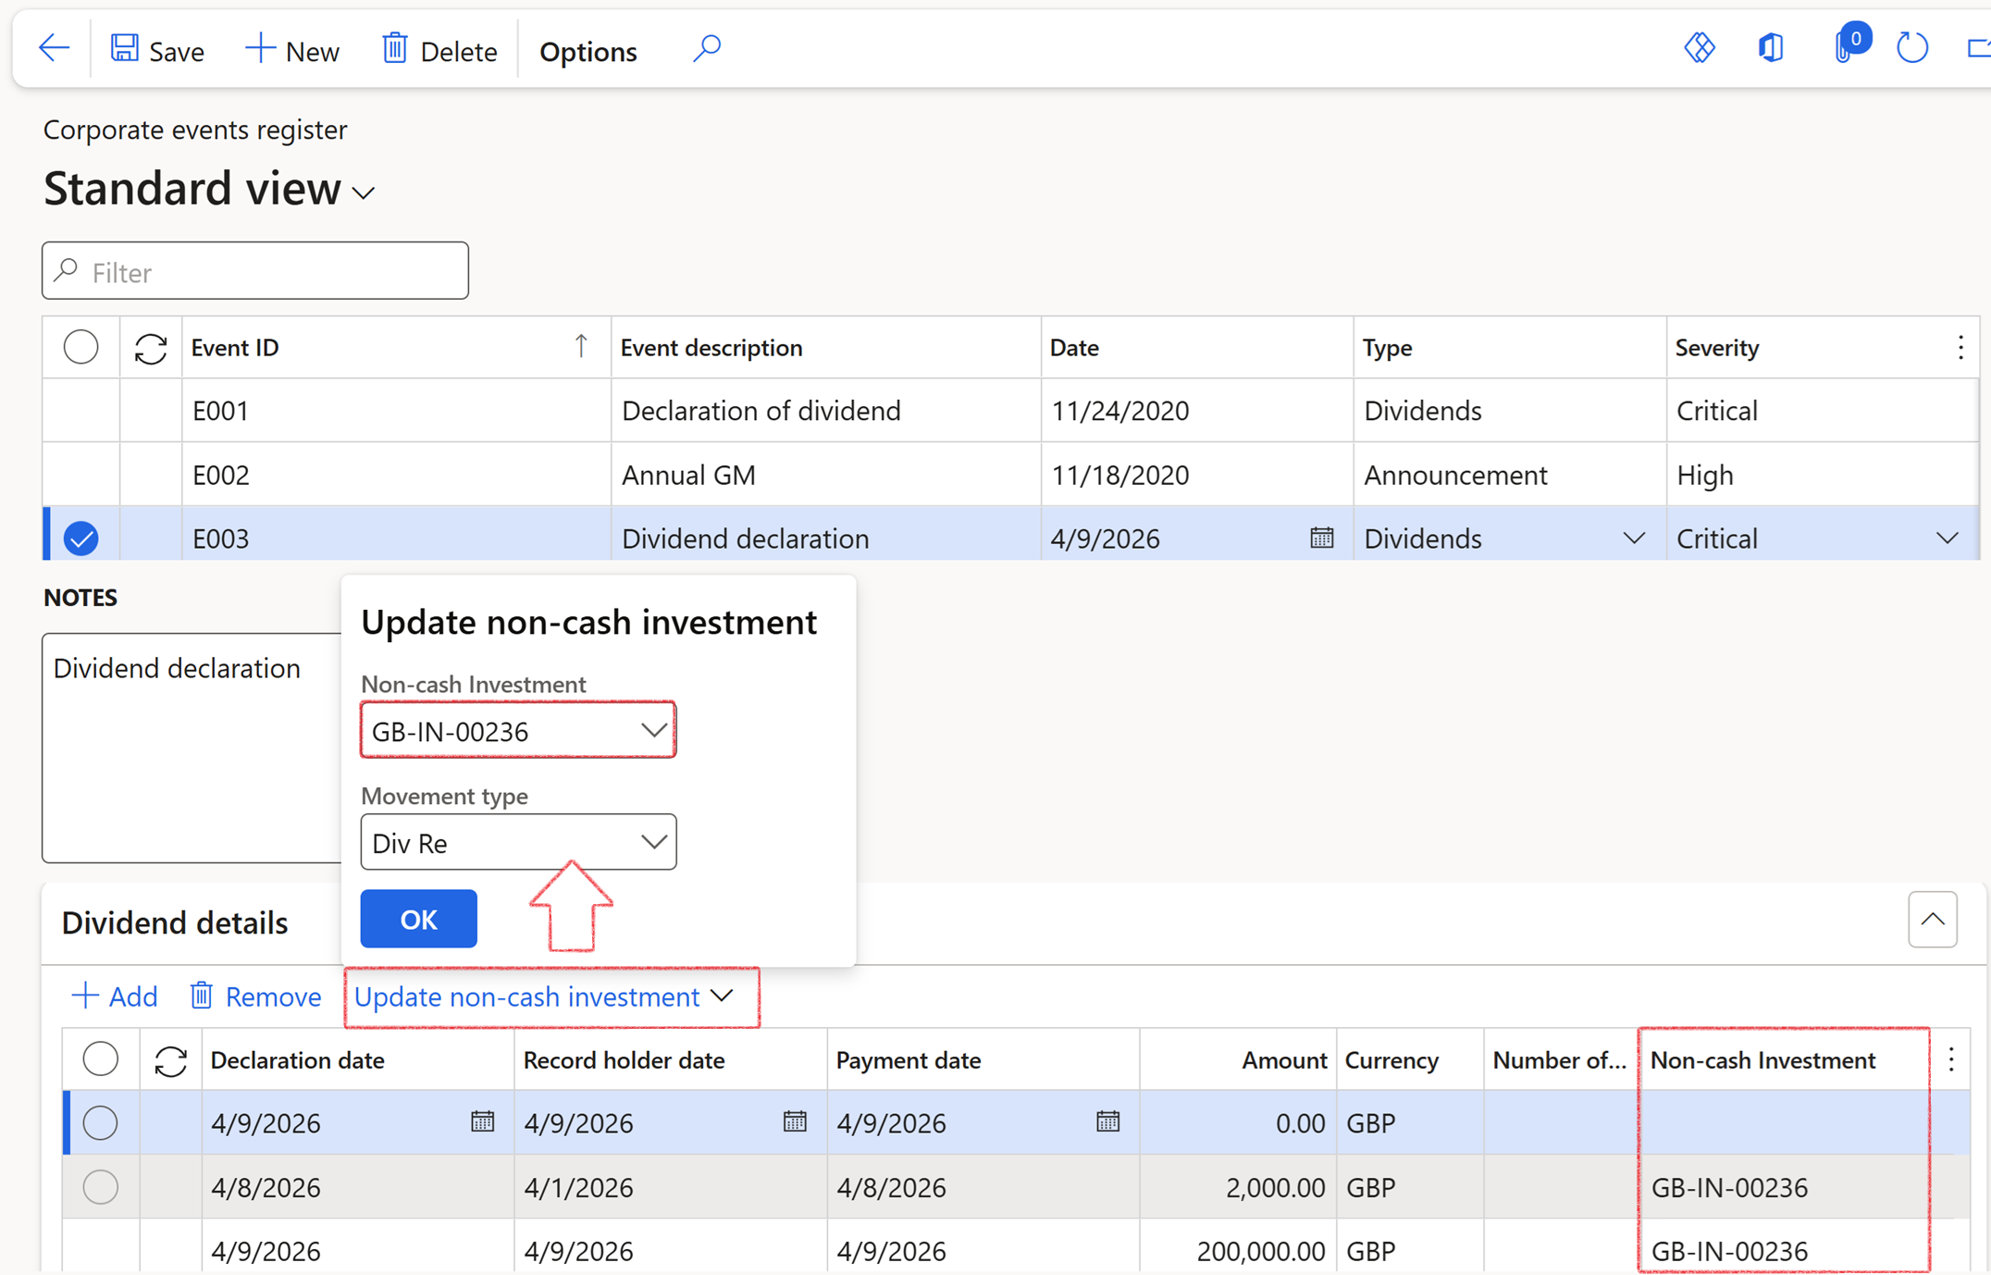Expand the Non-cash Investment combo box

click(653, 731)
